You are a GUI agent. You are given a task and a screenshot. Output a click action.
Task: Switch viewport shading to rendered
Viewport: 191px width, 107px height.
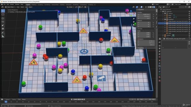tap(154, 7)
